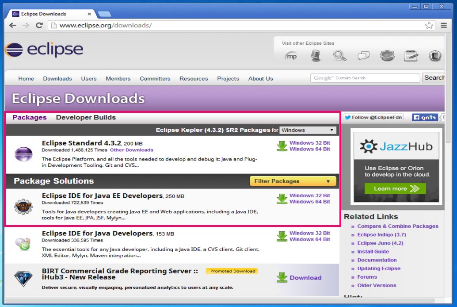The image size is (457, 307).
Task: Open the magnifying glass Eclipse site icon
Action: pos(339,55)
